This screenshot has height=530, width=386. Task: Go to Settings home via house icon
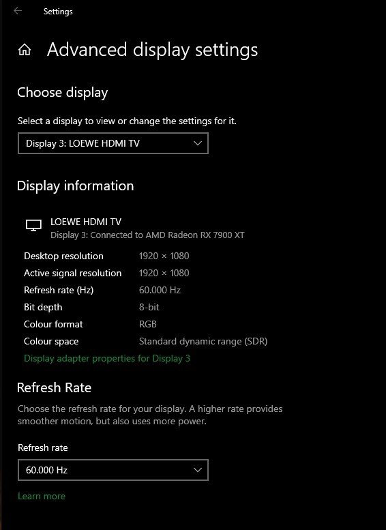pos(25,50)
